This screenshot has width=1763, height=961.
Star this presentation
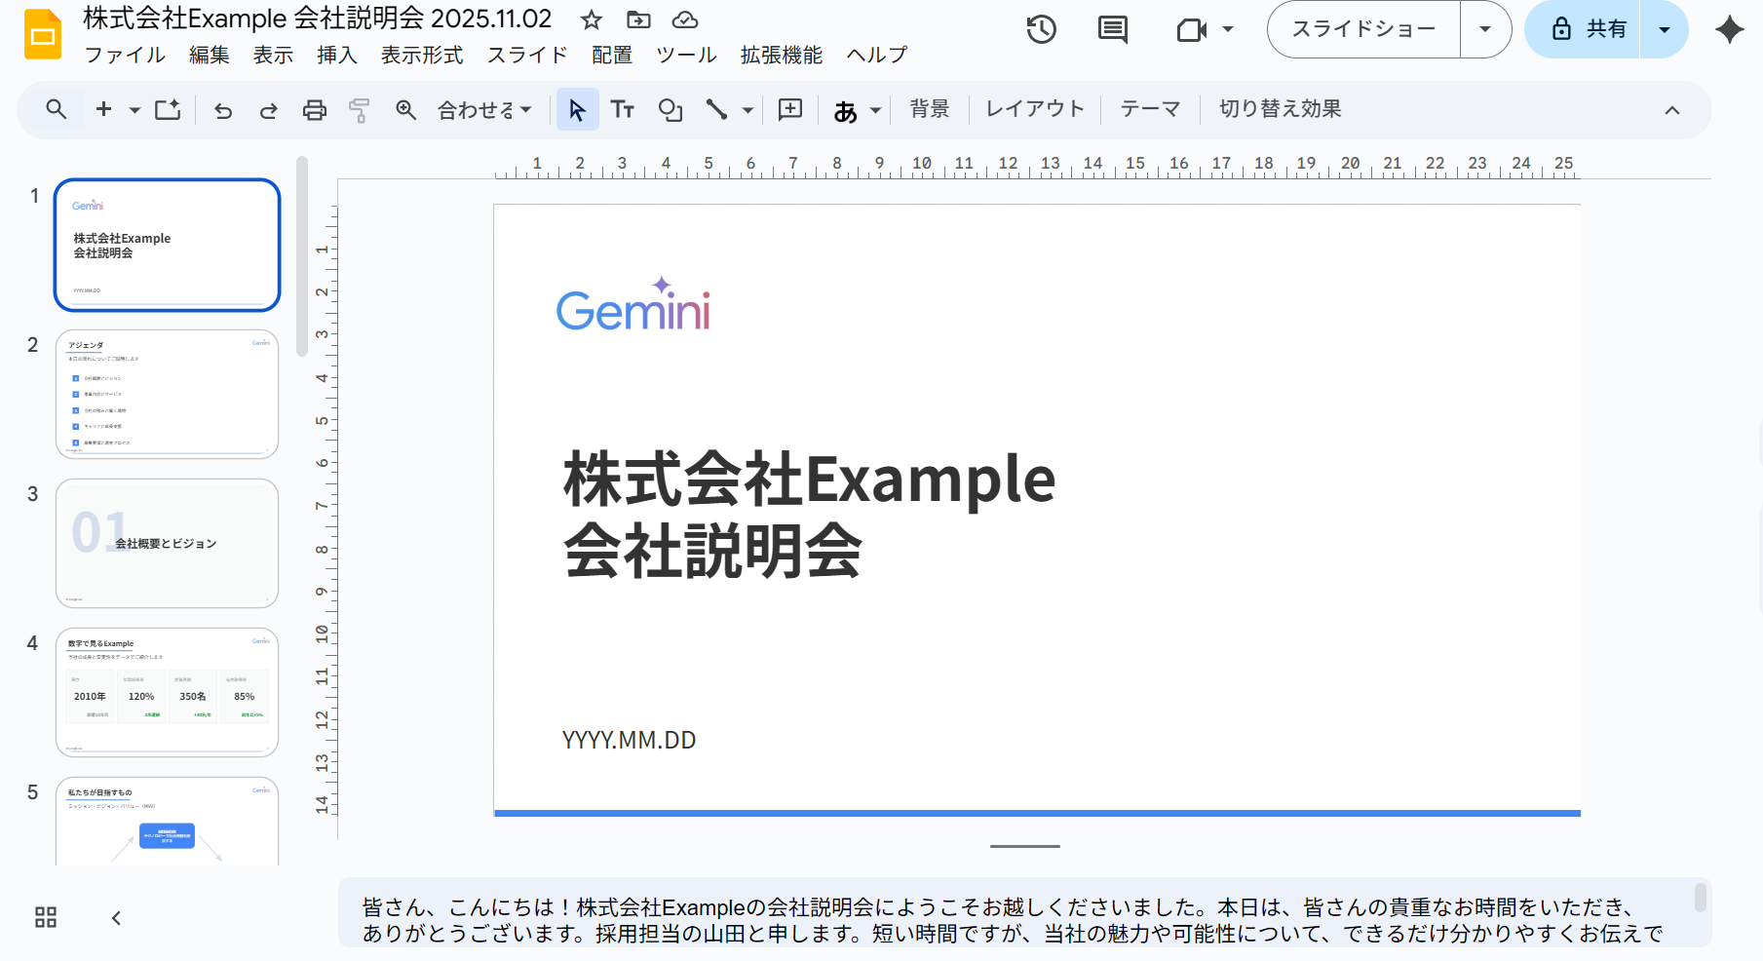point(591,19)
